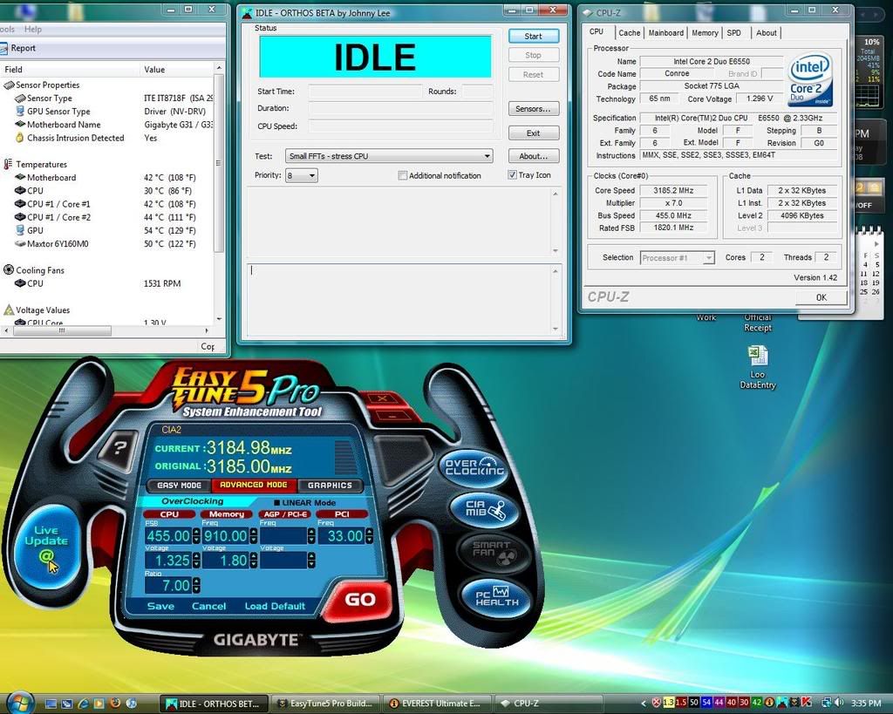
Task: Enable the Additional notification checkbox
Action: 403,176
